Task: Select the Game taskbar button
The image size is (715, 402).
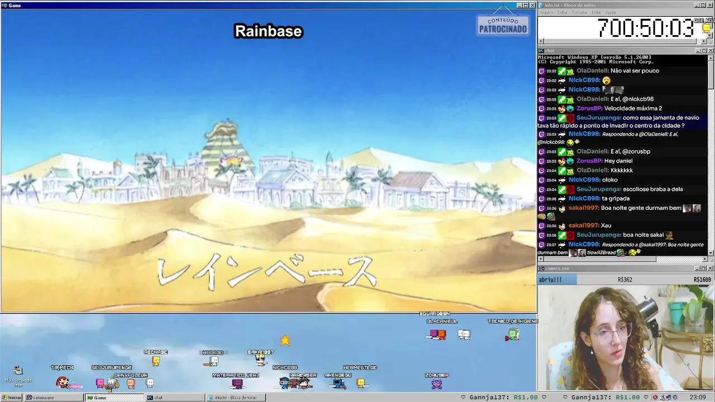Action: click(113, 398)
